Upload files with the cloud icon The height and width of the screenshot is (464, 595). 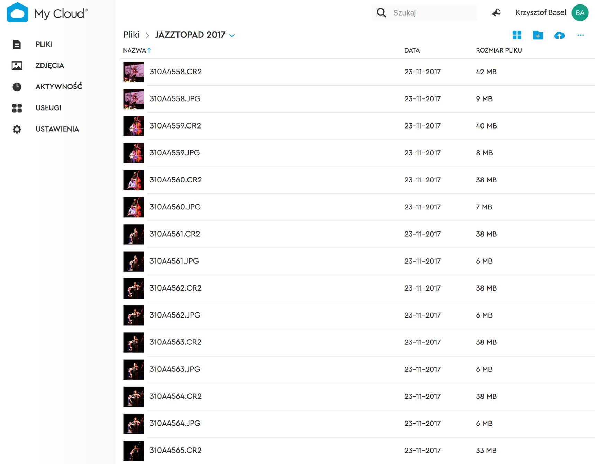click(x=559, y=35)
